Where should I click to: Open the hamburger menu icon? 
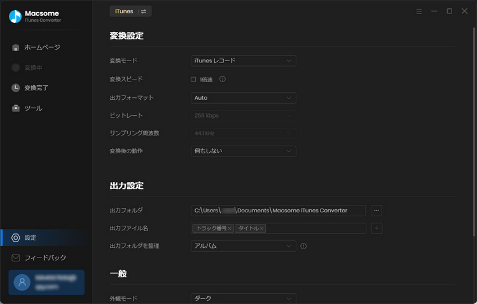pyautogui.click(x=419, y=11)
